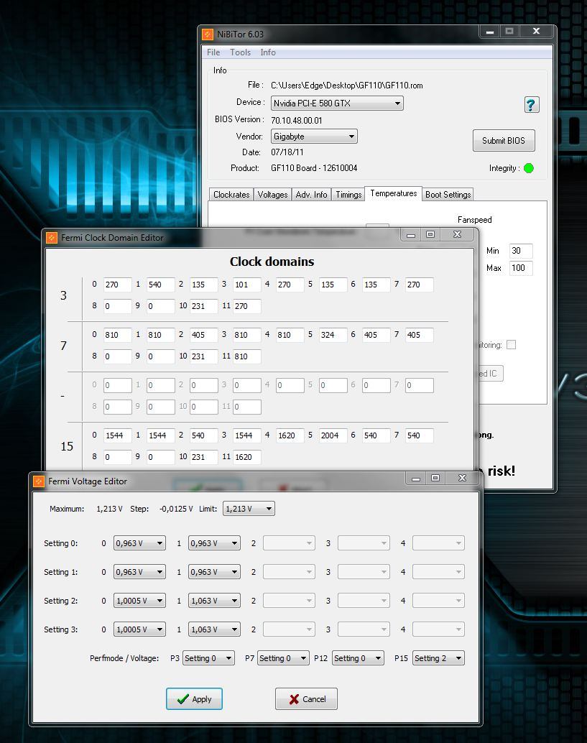587x743 pixels.
Task: Click the Fanspeed Max field showing 100
Action: [x=521, y=268]
